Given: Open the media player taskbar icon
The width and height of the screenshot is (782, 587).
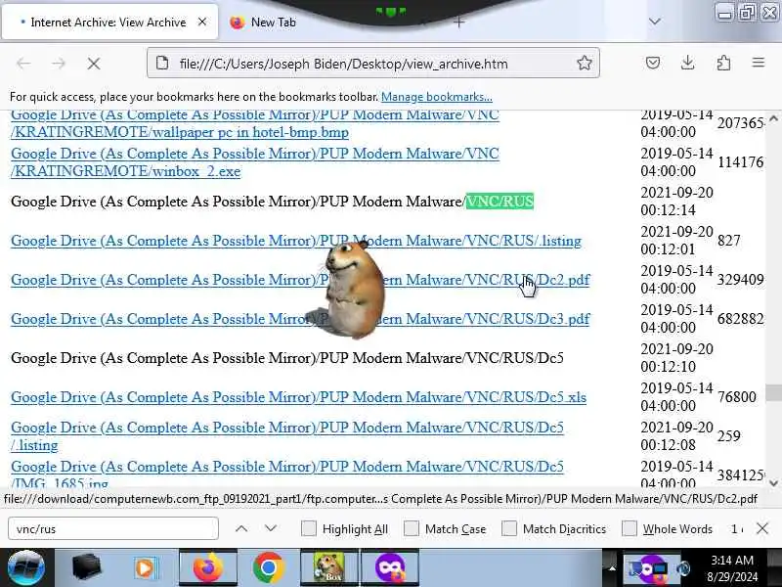Looking at the screenshot, I should [145, 568].
